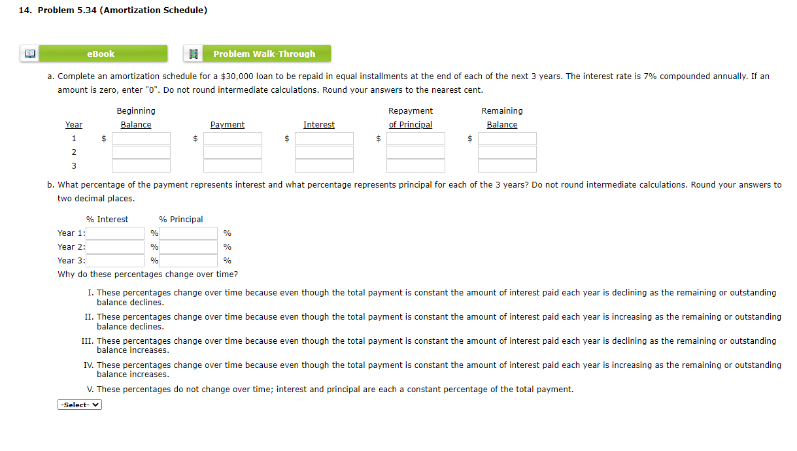Screen dimensions: 797x451
Task: Click Year 1 Beginning Balance field
Action: click(x=141, y=138)
